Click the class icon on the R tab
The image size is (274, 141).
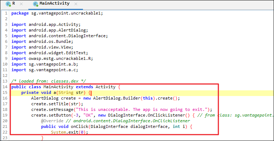point(8,4)
